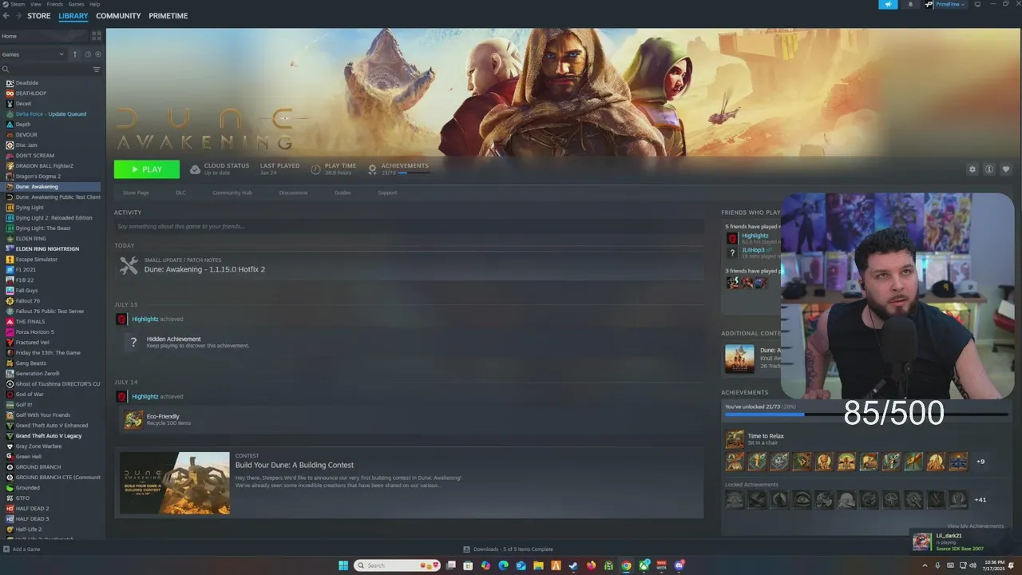1022x575 pixels.
Task: Open Build Your Dune contest thumbnail
Action: (x=175, y=483)
